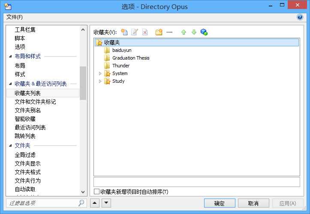Open help via the question mark icon
This screenshot has width=310, height=214.
tap(300, 17)
